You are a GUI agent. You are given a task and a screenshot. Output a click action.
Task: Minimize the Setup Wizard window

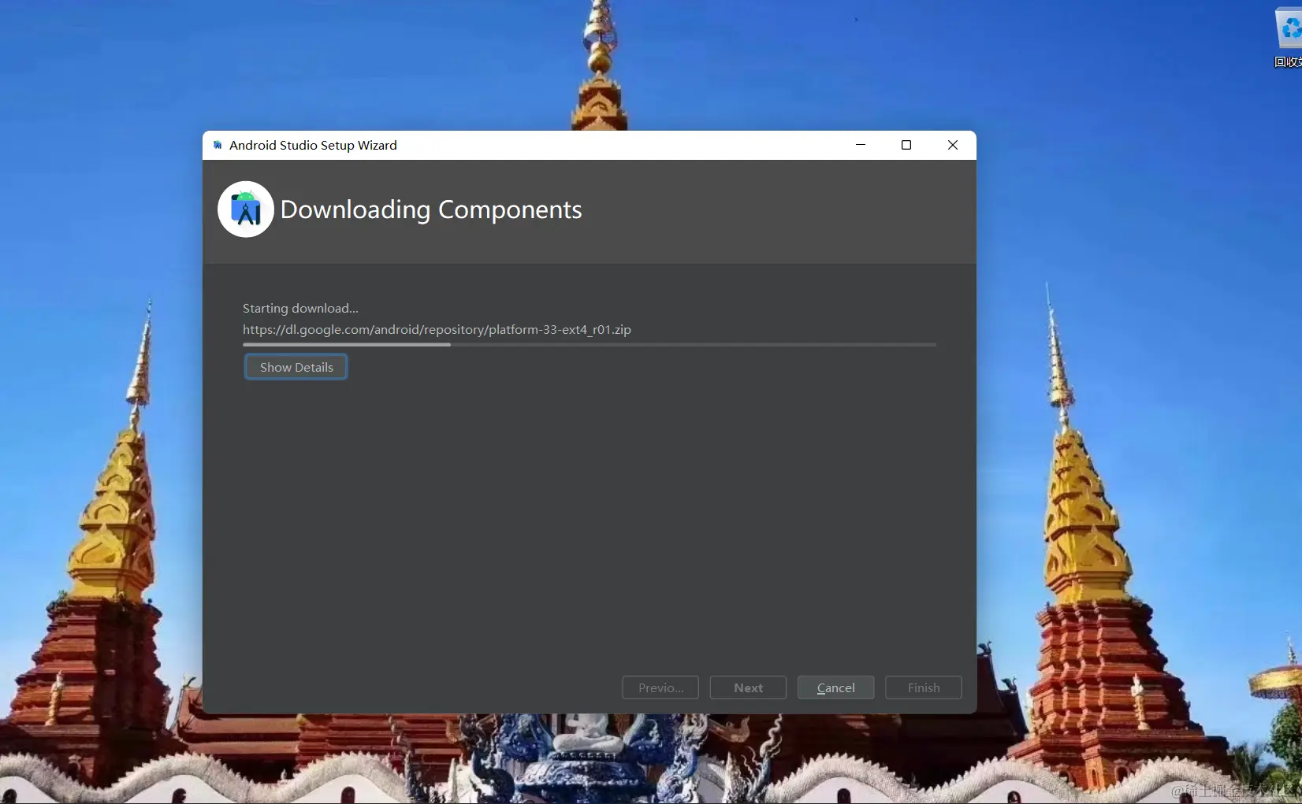pos(861,145)
